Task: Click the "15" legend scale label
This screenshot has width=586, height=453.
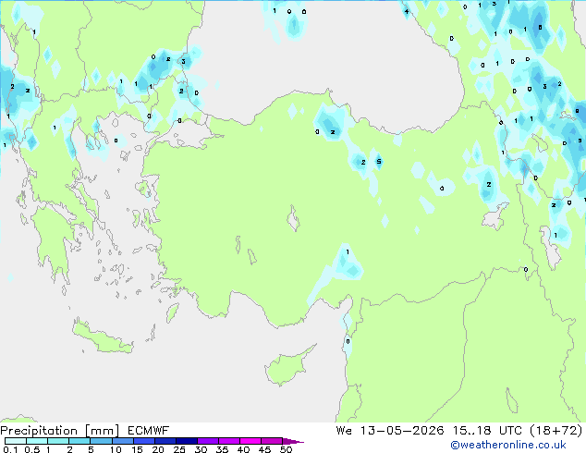Action: pyautogui.click(x=137, y=449)
